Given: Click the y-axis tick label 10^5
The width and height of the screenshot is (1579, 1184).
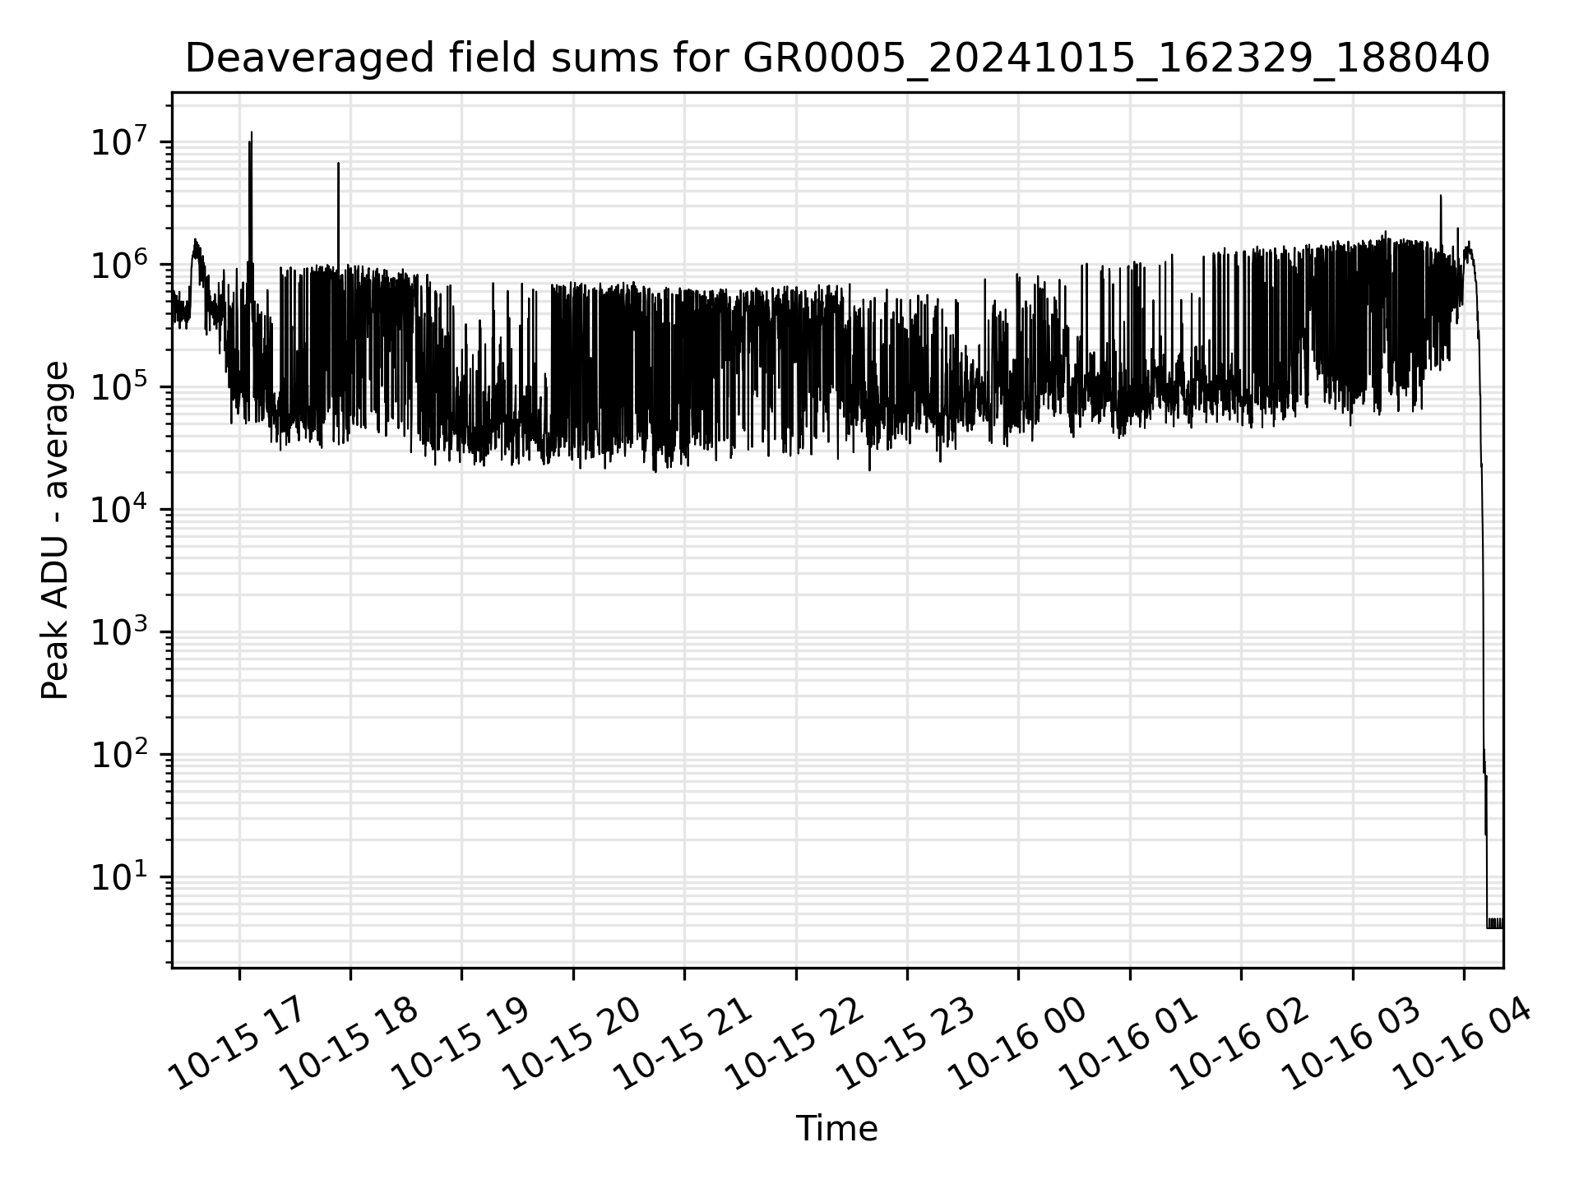Looking at the screenshot, I should [119, 386].
